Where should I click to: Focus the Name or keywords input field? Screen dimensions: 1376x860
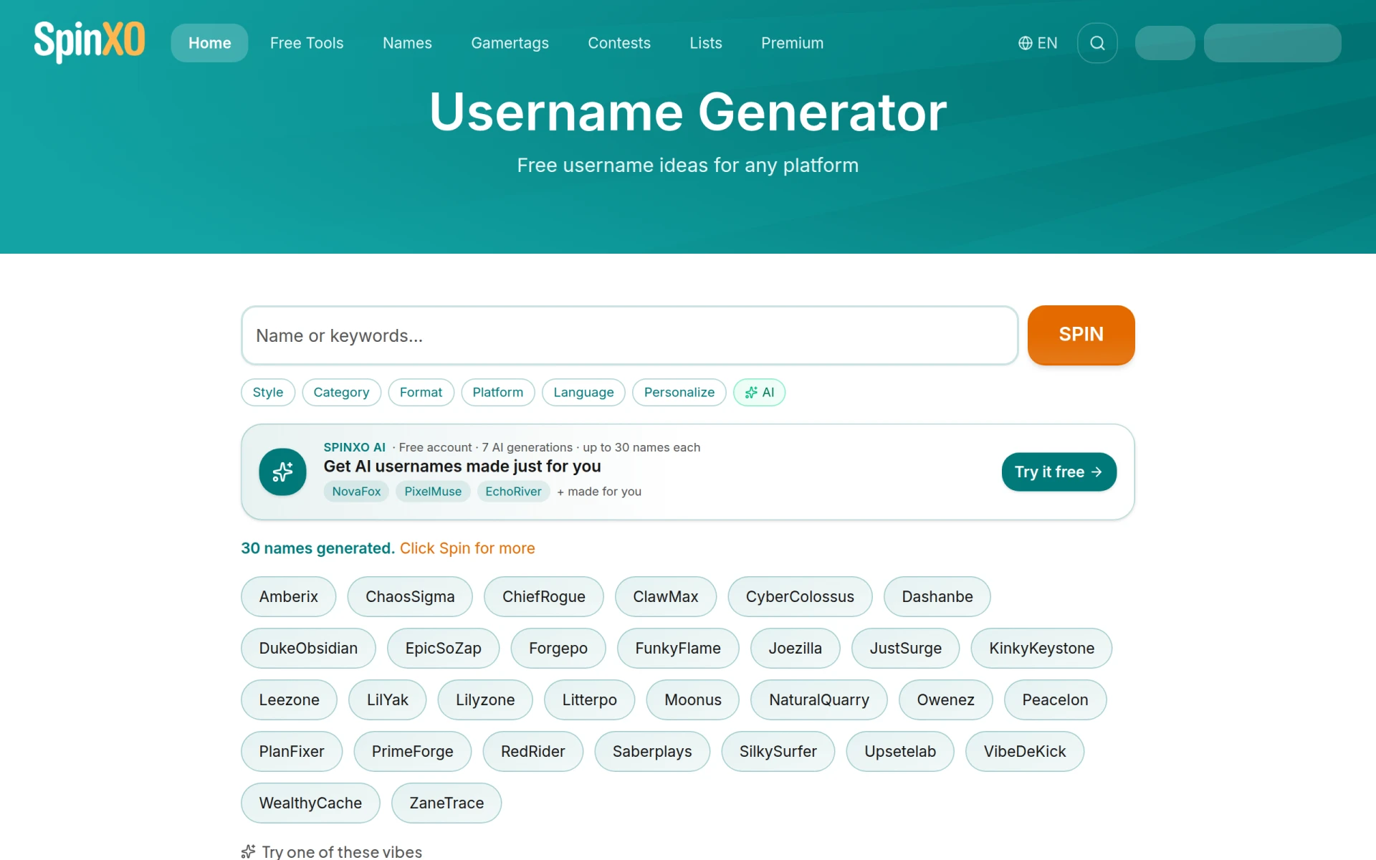629,335
